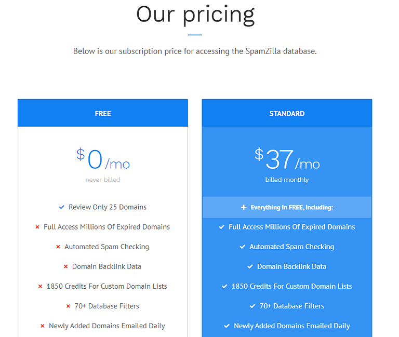The image size is (399, 337).
Task: Click the $37/mo price in STANDARD plan
Action: [x=287, y=159]
